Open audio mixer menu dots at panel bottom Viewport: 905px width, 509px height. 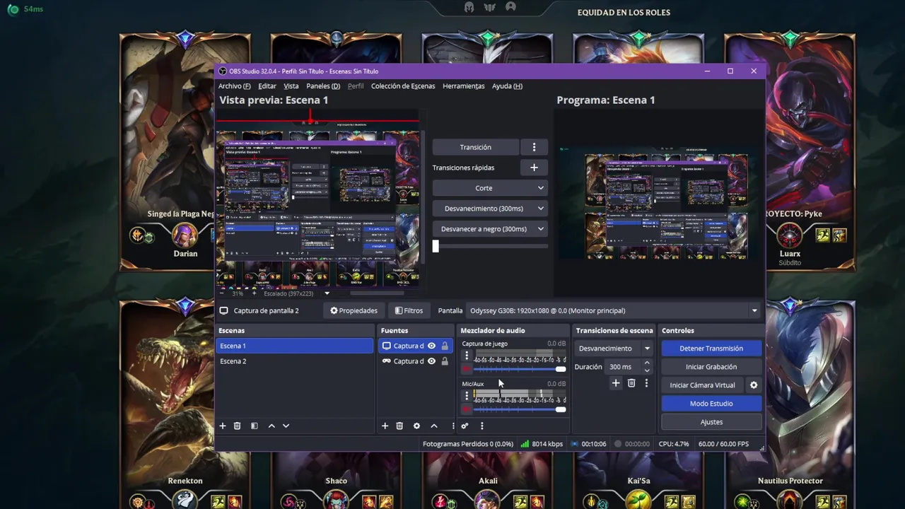[481, 426]
